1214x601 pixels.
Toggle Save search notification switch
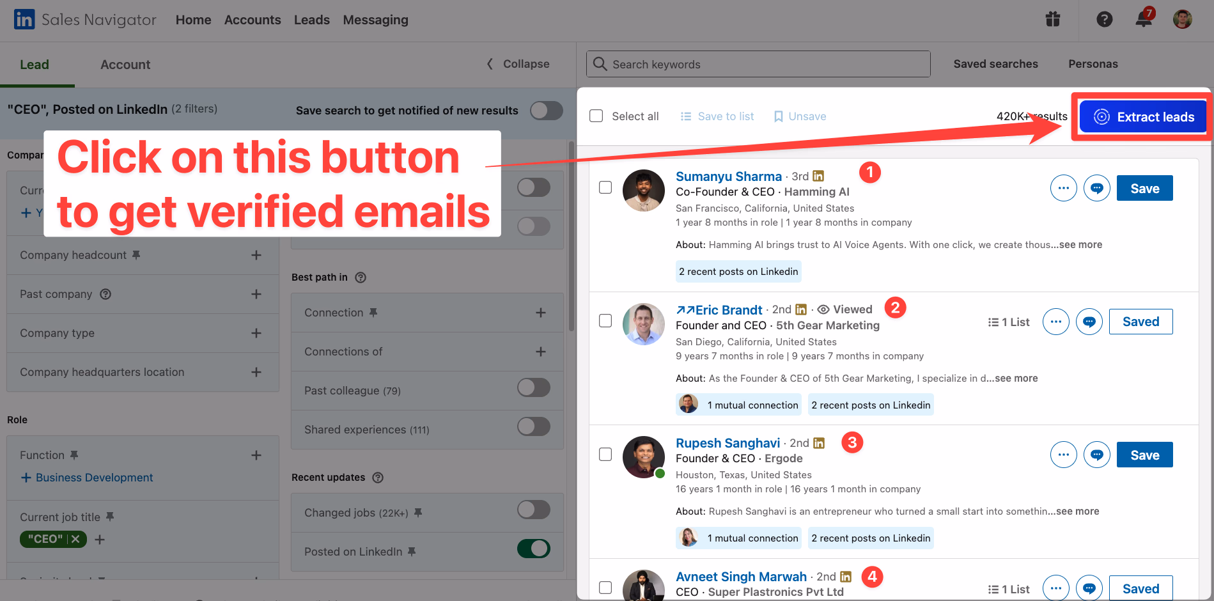click(x=547, y=111)
